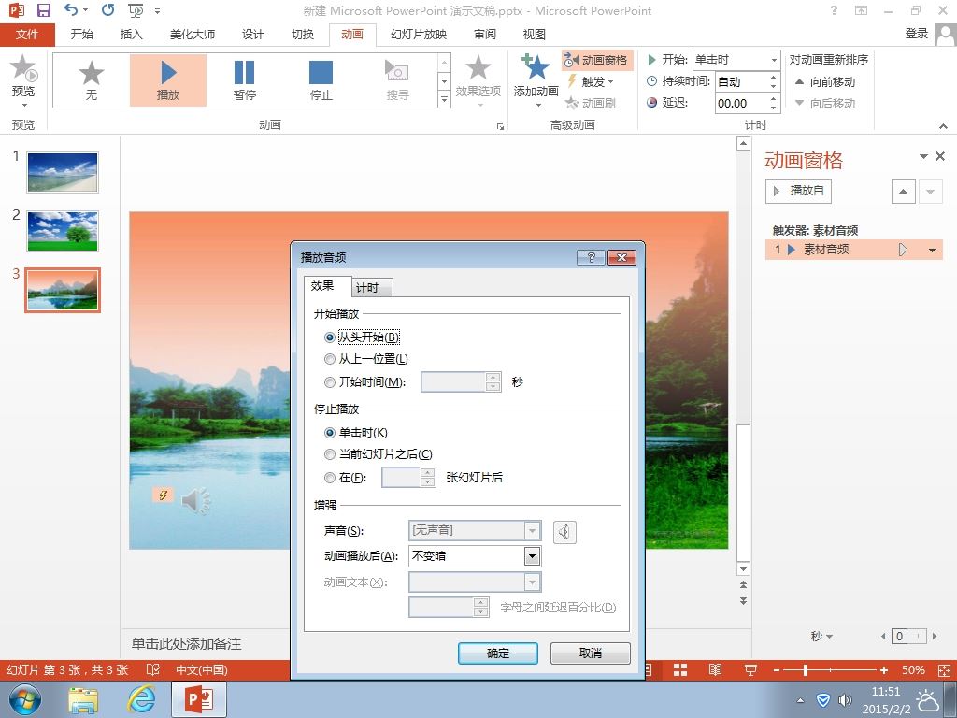Click the sound preview speaker icon in dialog
The width and height of the screenshot is (957, 718).
coord(564,532)
